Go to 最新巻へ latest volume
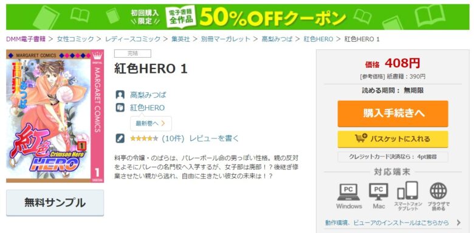The width and height of the screenshot is (474, 233). coord(151,123)
